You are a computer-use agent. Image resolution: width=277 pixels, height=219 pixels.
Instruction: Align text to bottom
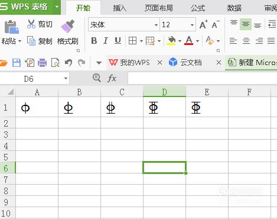258,25
